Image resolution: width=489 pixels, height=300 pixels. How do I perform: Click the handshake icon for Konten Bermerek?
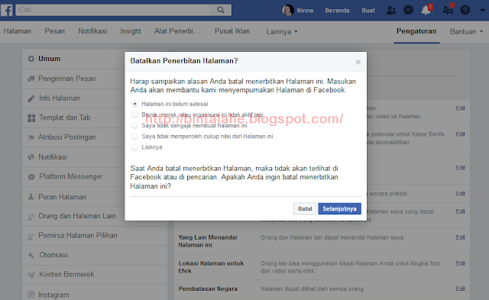(x=31, y=275)
